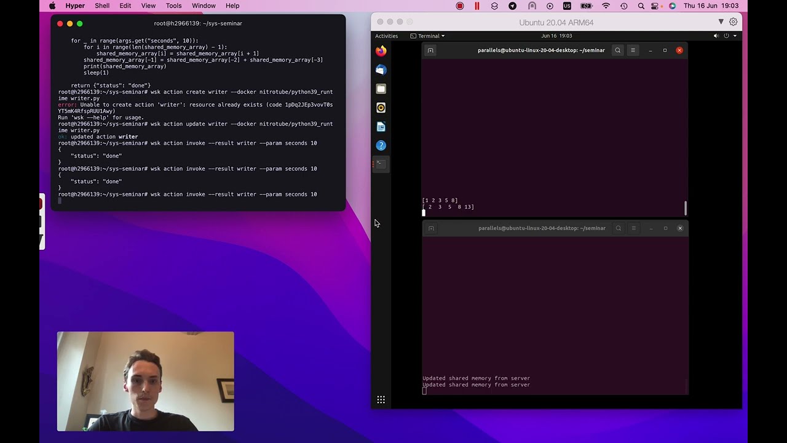Launch LibreOffice from the Ubuntu dock
The height and width of the screenshot is (443, 787).
(381, 127)
